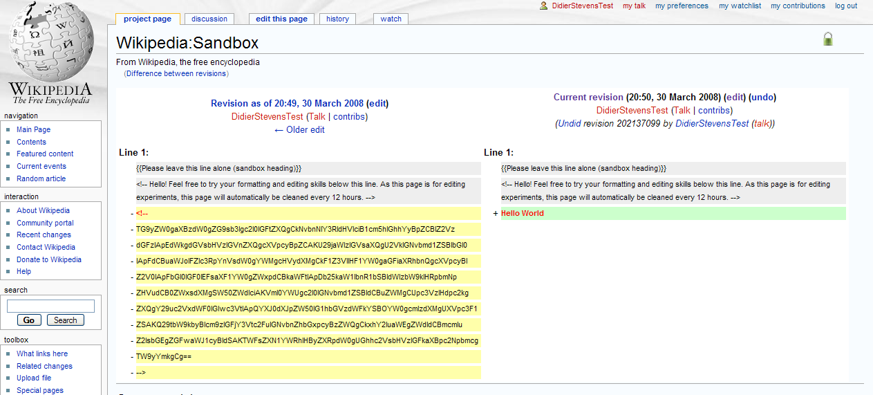Open contribs link under the 20:49 revision
873x395 pixels.
point(349,117)
